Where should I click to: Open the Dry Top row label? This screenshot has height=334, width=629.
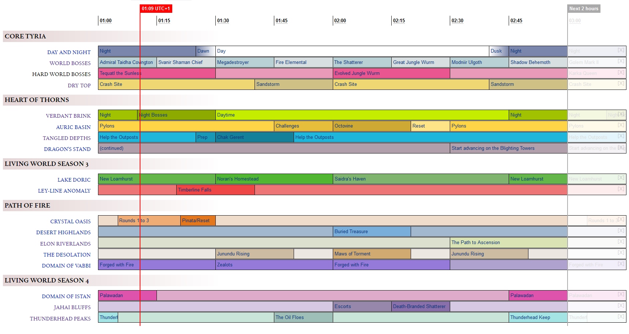pyautogui.click(x=79, y=86)
